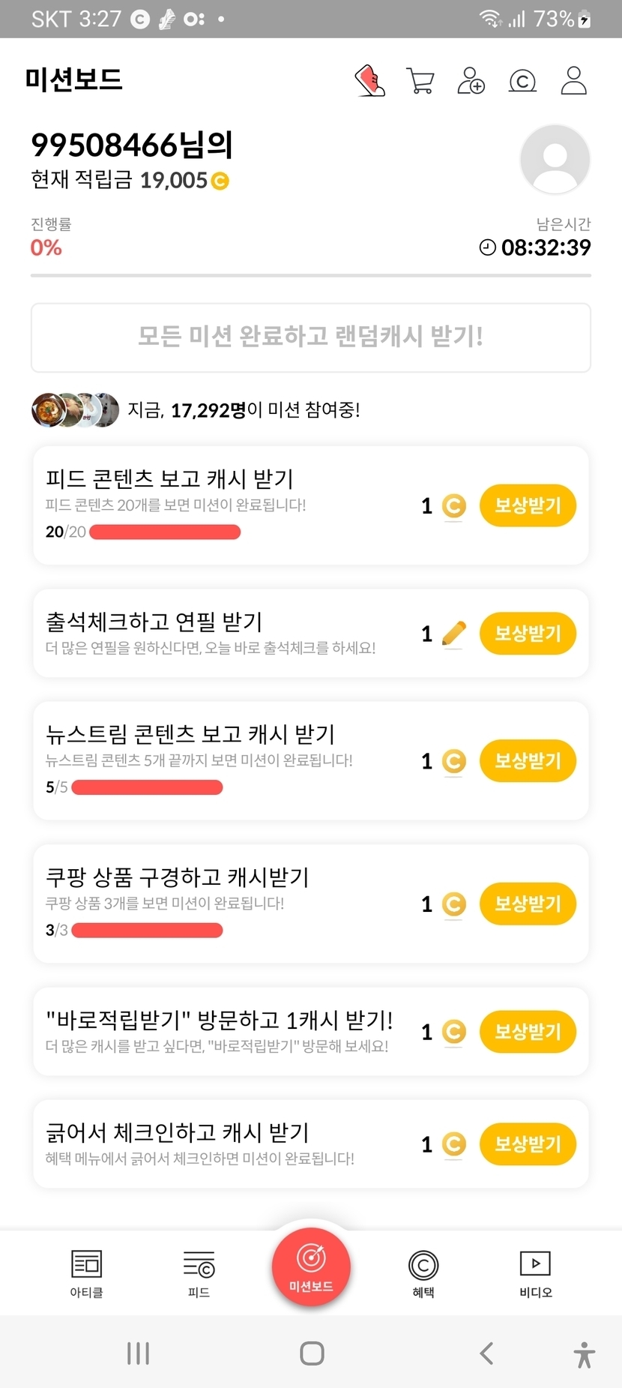
Task: Switch to the 아티클 tab
Action: [x=86, y=1273]
